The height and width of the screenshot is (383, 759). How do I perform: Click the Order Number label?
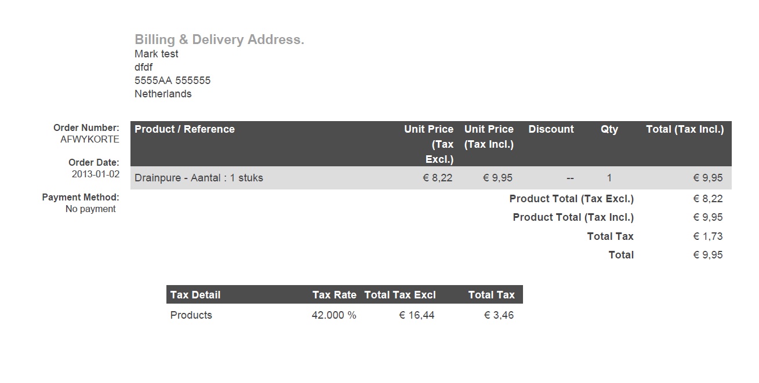click(x=86, y=127)
